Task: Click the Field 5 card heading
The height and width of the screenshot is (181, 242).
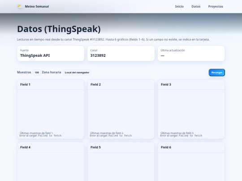Action: [95, 147]
